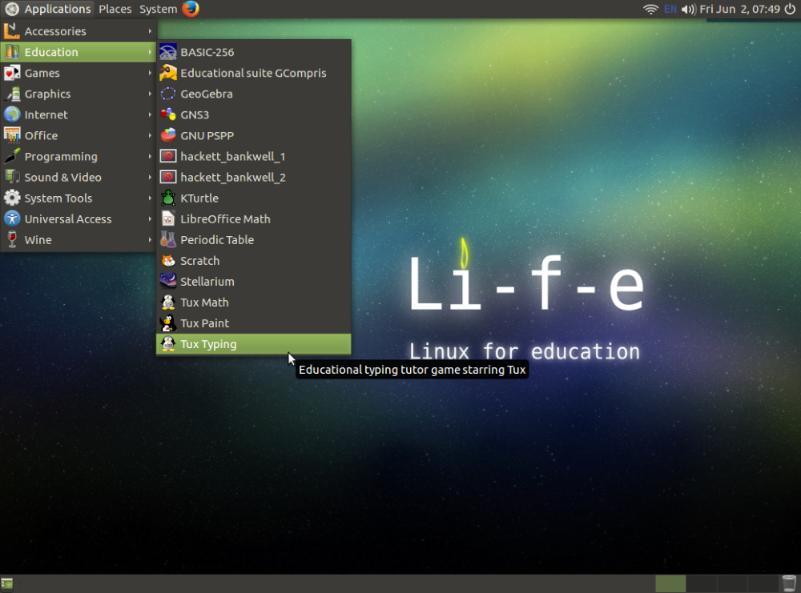Launch Periodic Table flask icon
This screenshot has height=593, width=801.
[x=168, y=240]
